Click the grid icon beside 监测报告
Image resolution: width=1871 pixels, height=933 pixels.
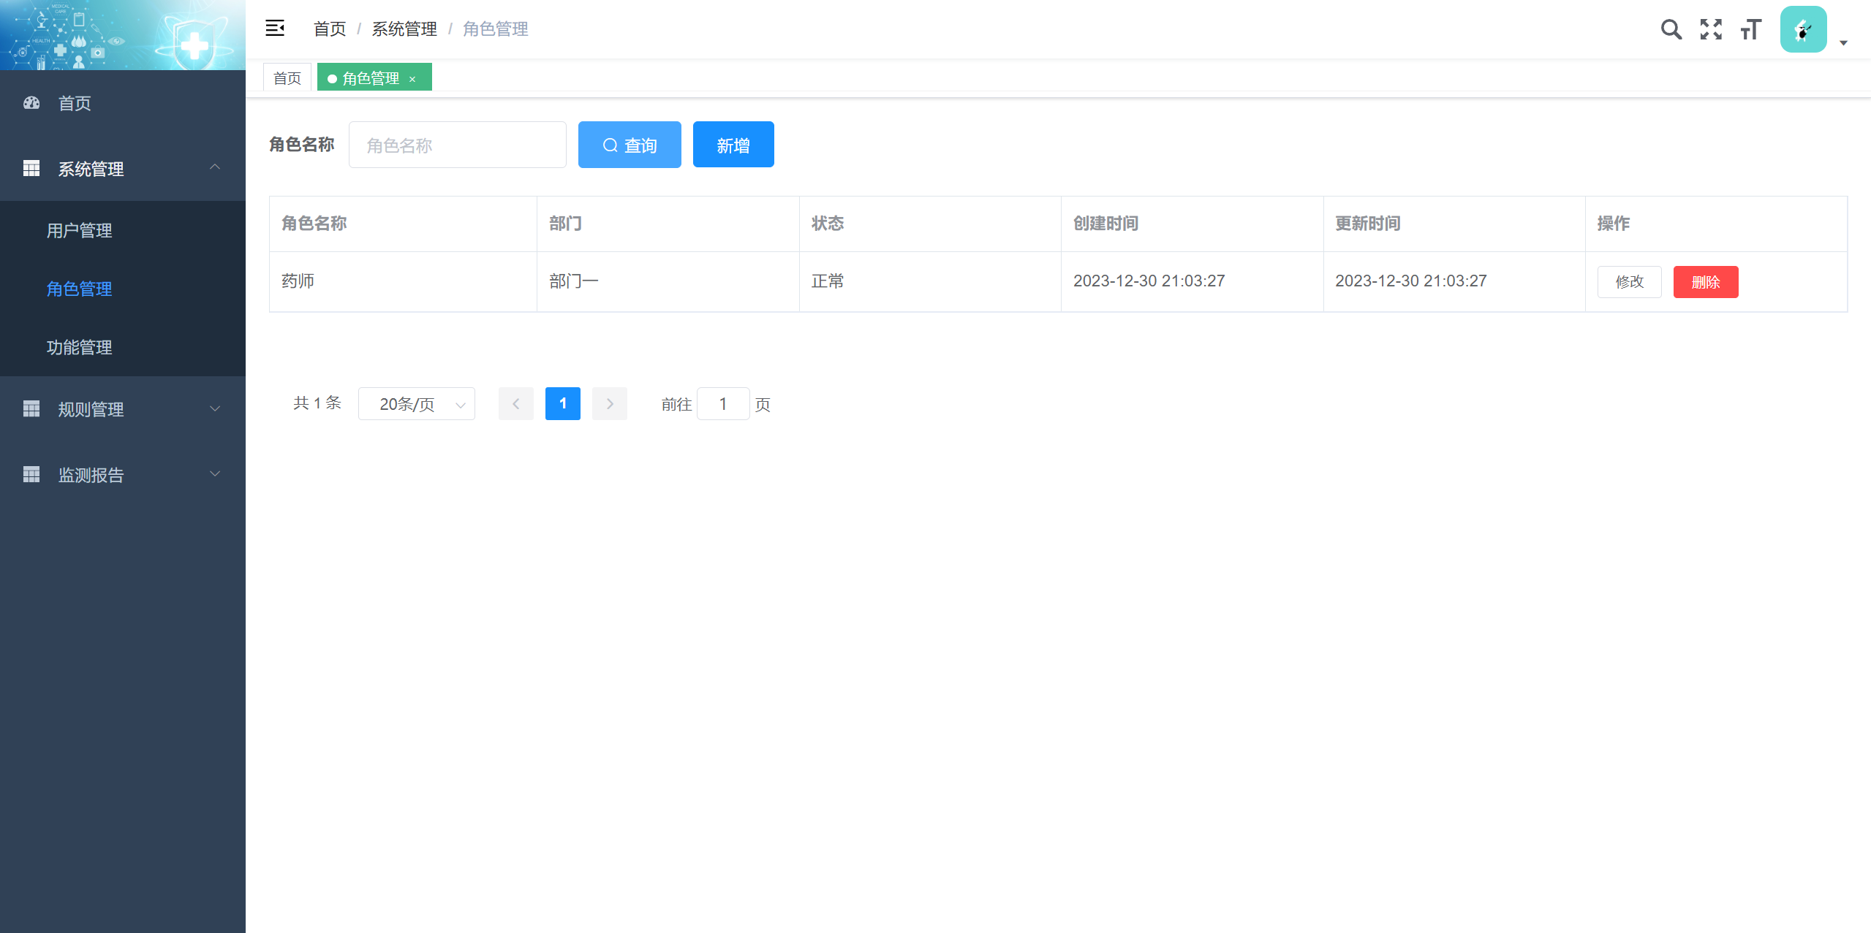31,475
